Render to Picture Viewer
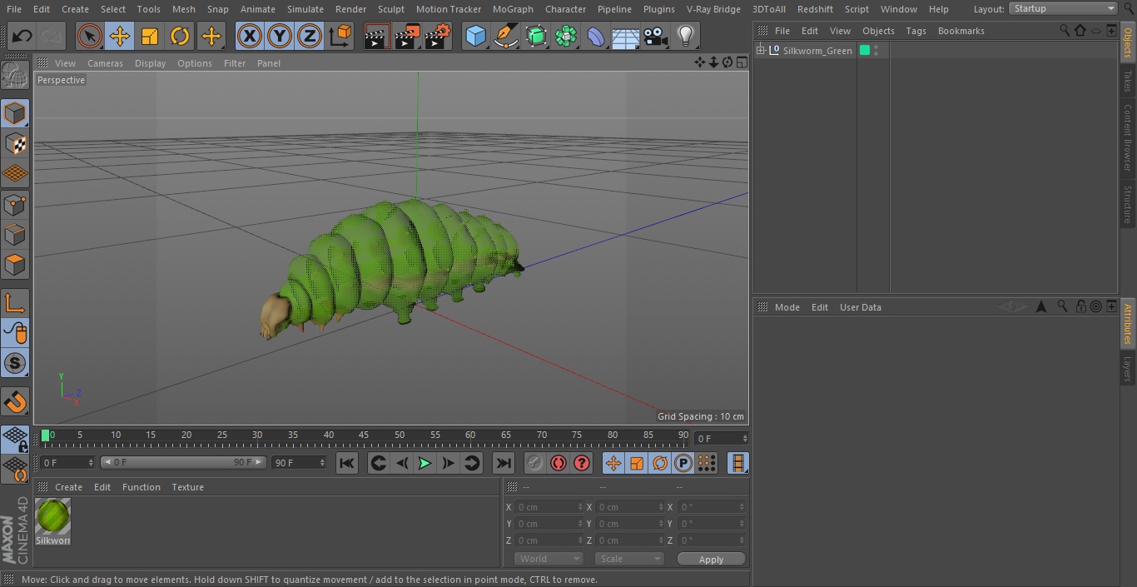1137x587 pixels. coord(407,36)
